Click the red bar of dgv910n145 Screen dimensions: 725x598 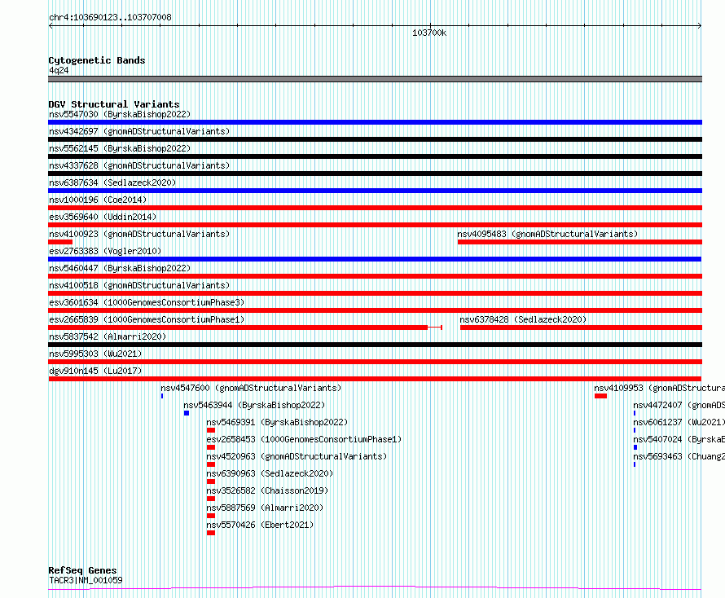click(375, 379)
